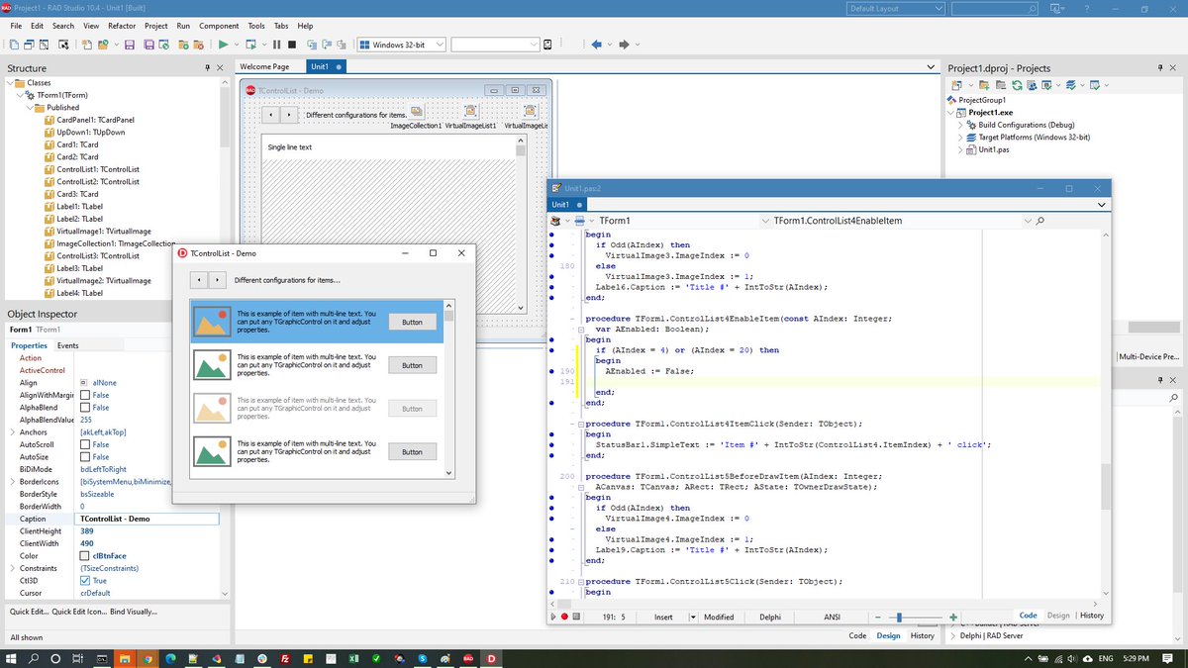Click the device icon next to empty combo

pyautogui.click(x=547, y=45)
